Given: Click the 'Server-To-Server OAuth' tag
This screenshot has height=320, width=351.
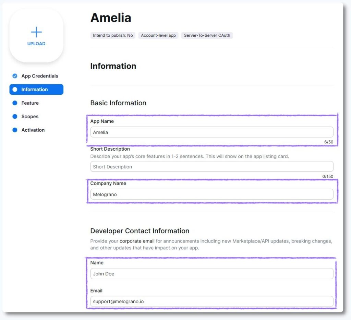Looking at the screenshot, I should [x=207, y=35].
